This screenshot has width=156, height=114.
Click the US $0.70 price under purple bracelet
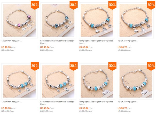[6, 47]
